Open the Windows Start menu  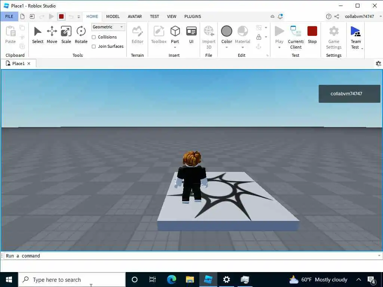(9, 280)
